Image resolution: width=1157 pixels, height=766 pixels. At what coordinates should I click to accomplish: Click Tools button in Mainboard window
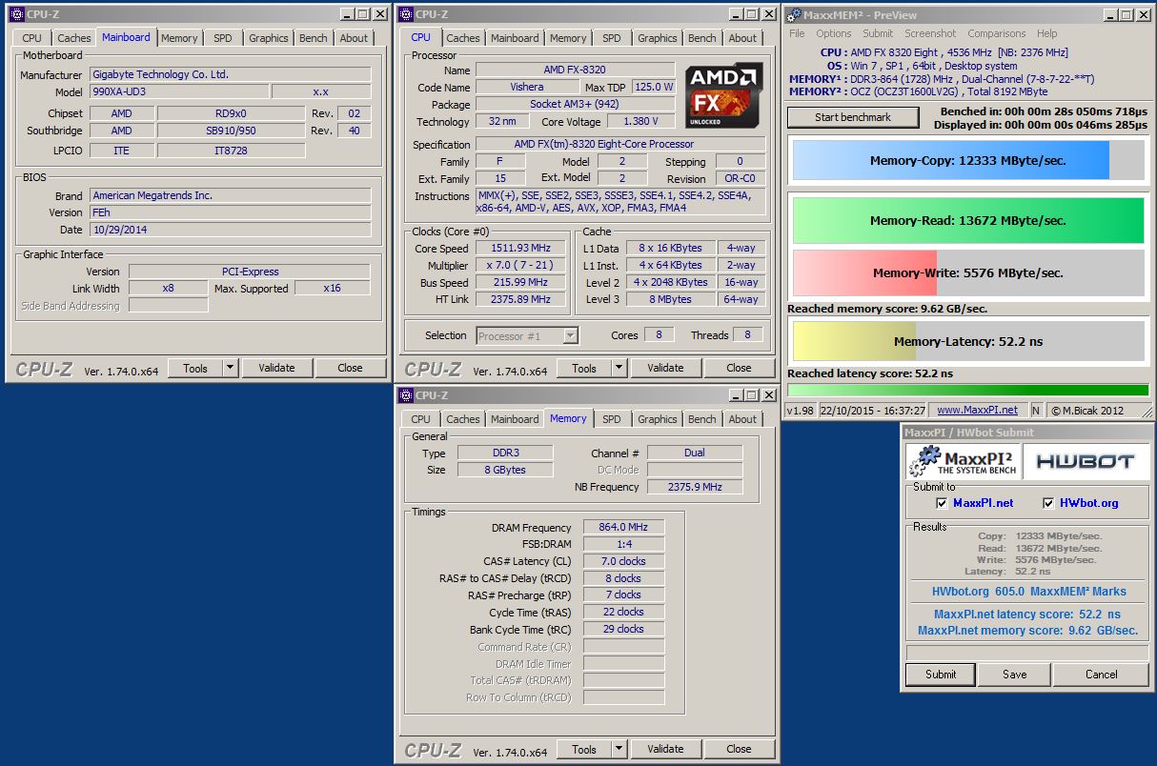[195, 368]
